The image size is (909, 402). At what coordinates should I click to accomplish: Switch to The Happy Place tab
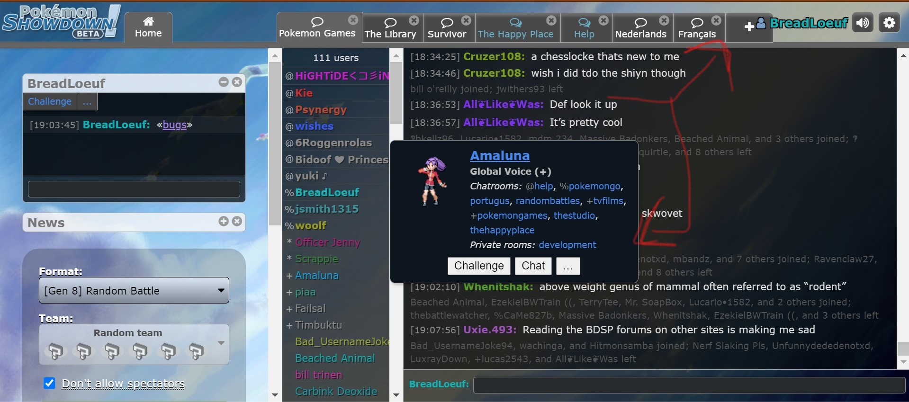(515, 28)
